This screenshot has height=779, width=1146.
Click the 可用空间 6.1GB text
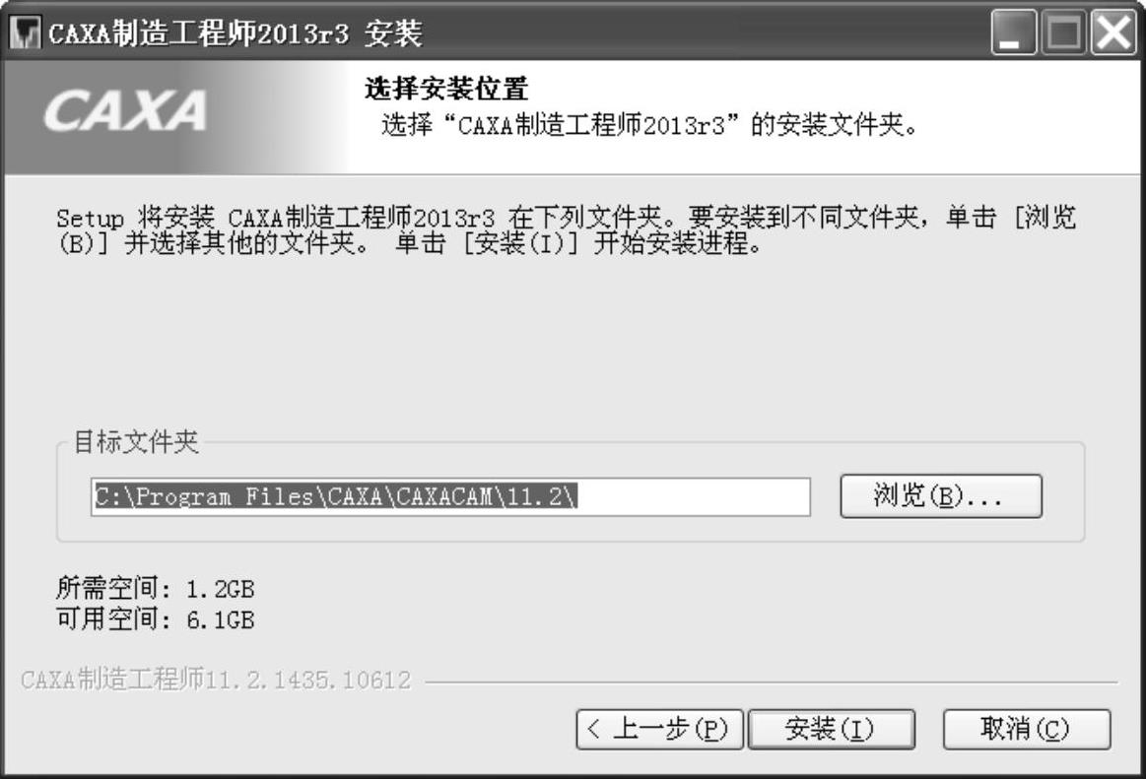(156, 619)
